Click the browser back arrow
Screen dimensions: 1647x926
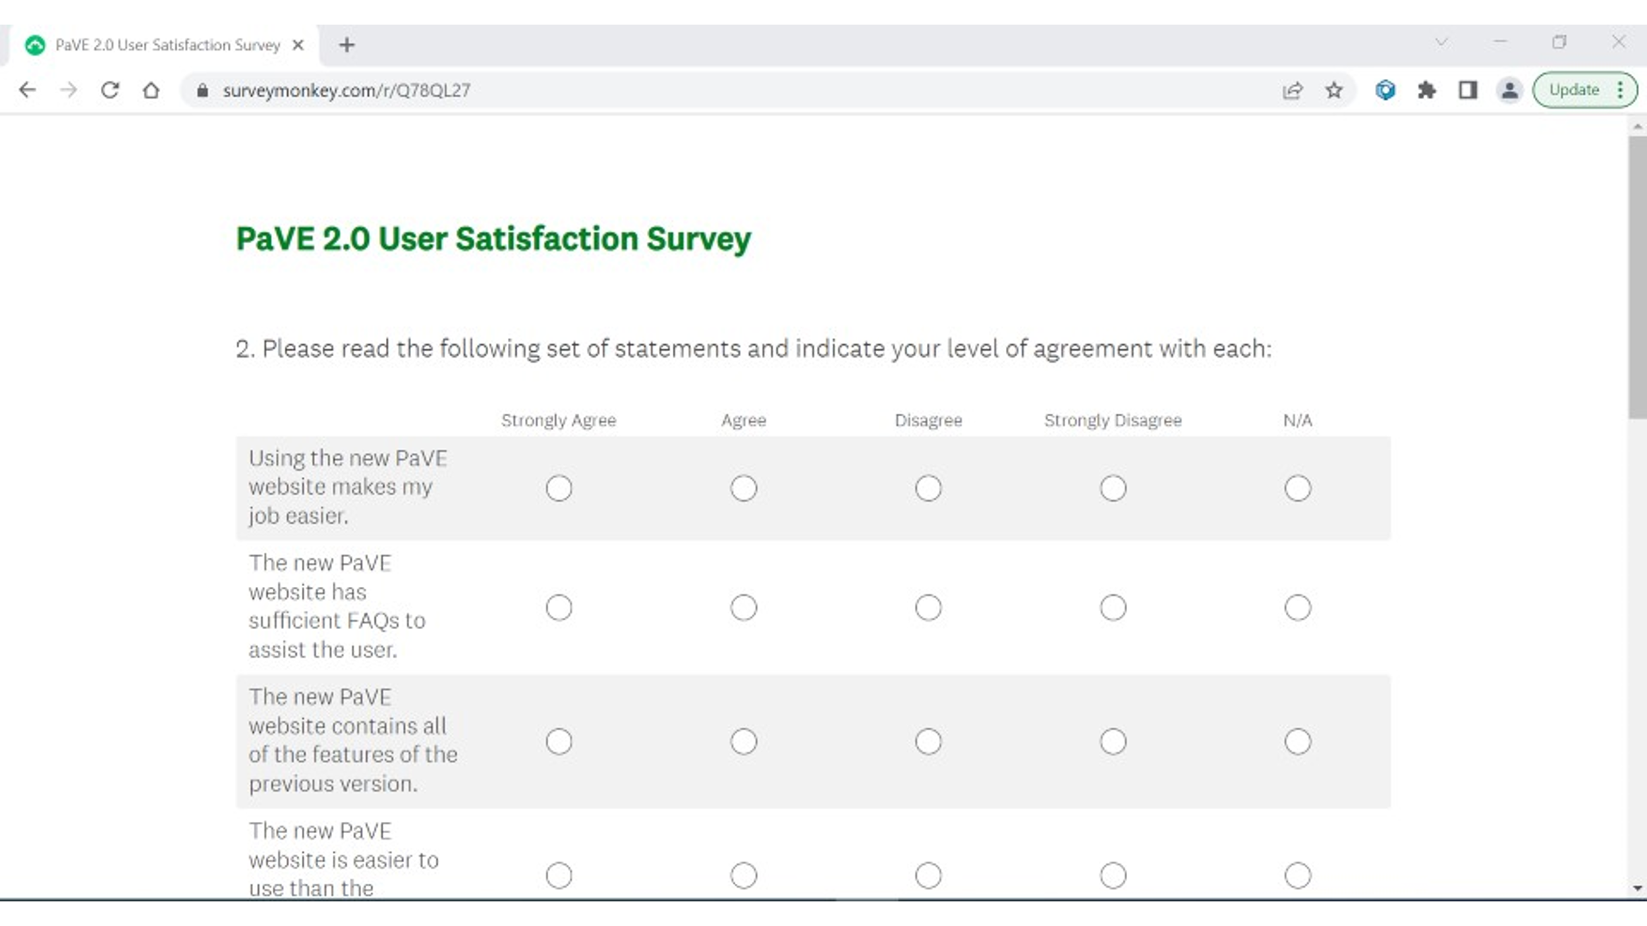pos(27,90)
